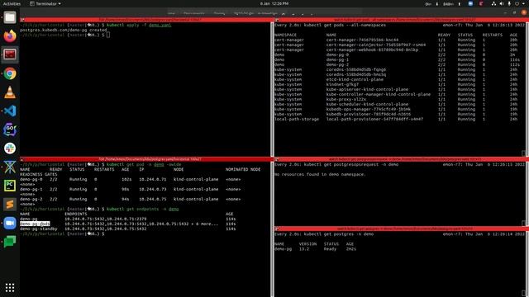The image size is (529, 297).
Task: Open GoLand IDE from the dock
Action: pyautogui.click(x=10, y=130)
